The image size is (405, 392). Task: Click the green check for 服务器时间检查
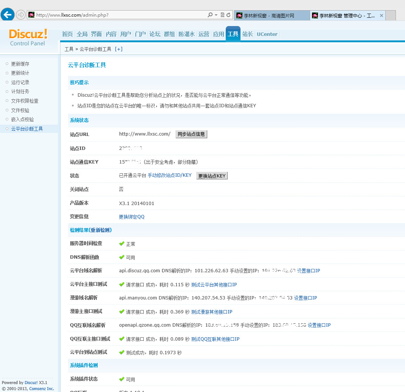122,244
